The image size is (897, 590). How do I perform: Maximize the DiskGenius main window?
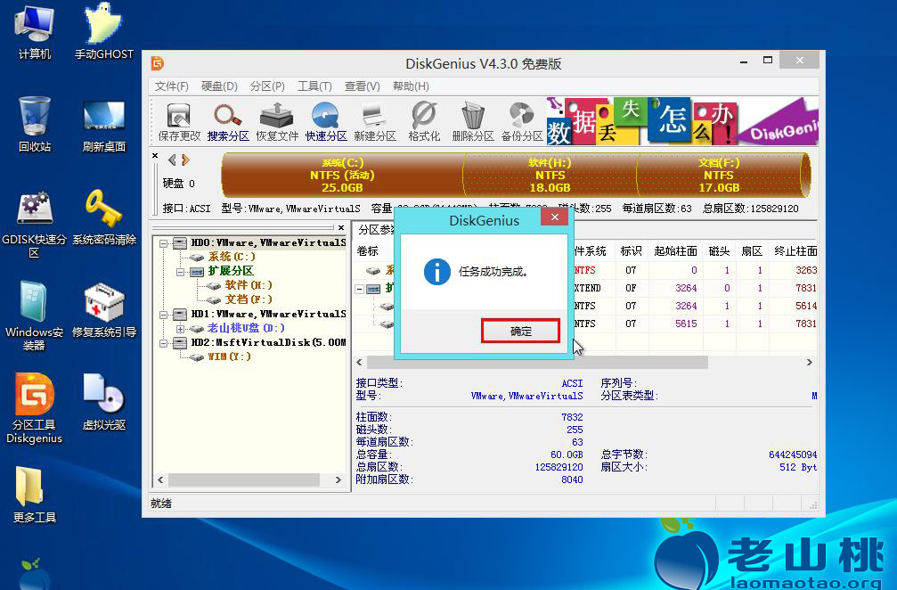click(x=768, y=60)
